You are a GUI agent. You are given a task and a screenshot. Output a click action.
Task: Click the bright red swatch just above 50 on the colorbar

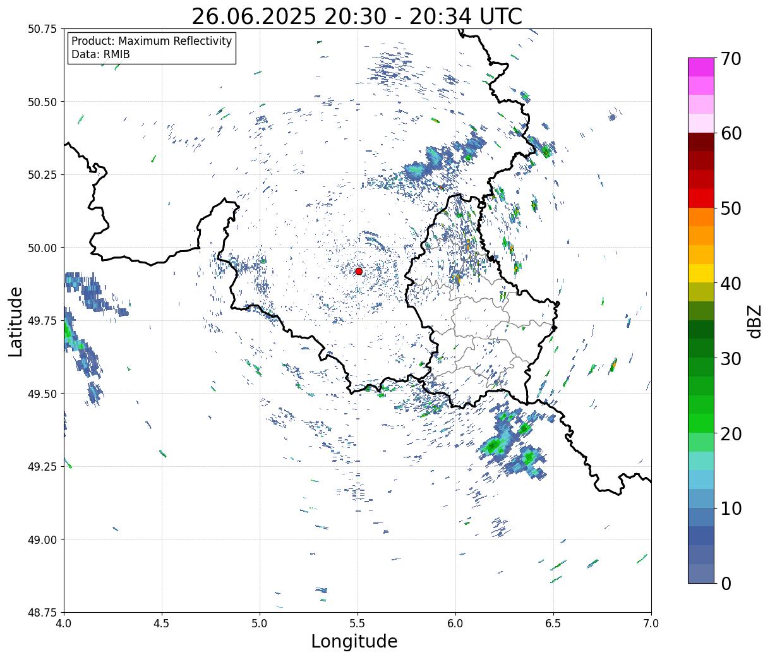(701, 198)
